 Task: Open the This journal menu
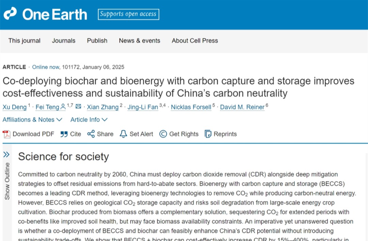(x=24, y=41)
